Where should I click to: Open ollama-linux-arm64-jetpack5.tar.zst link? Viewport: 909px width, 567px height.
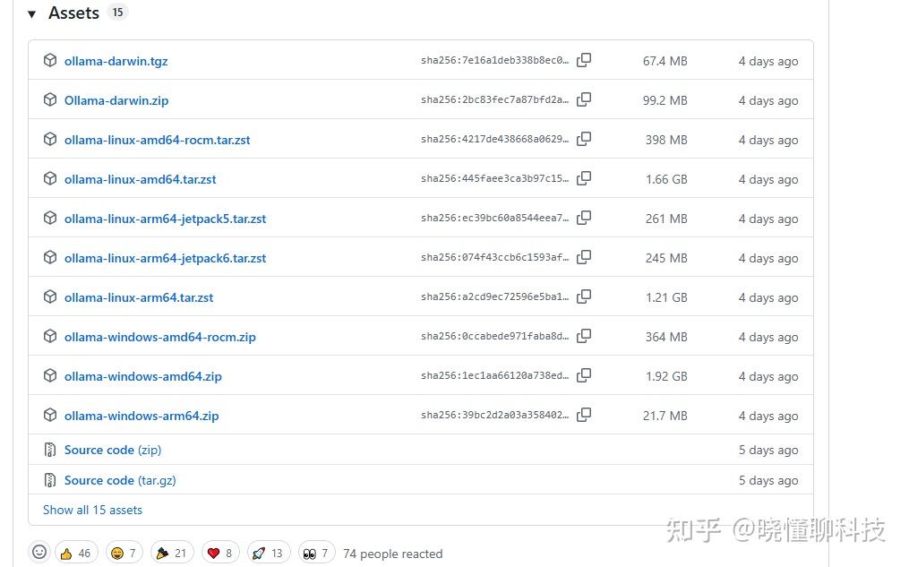click(x=165, y=219)
